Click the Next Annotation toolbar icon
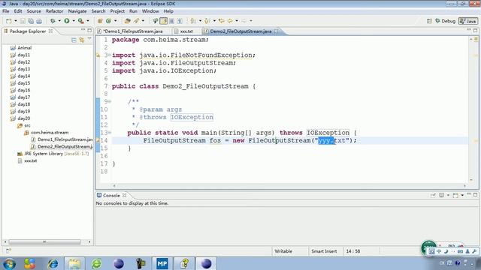Viewport: 481px width, 270px height. coord(193,21)
